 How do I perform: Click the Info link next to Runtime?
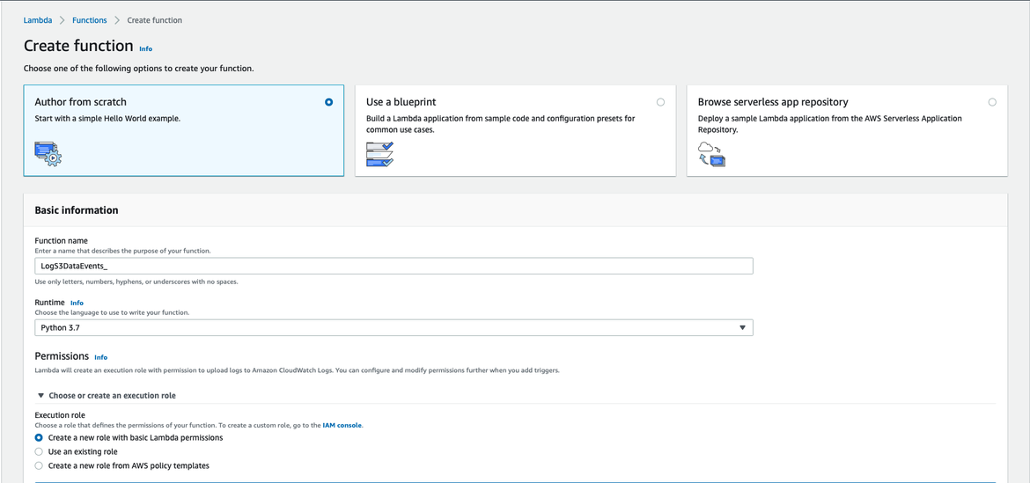tap(77, 303)
